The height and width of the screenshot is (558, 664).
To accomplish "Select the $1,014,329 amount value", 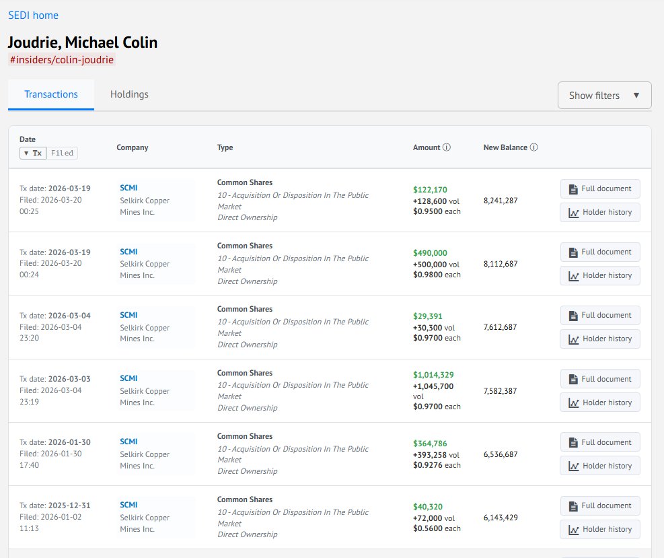I will tap(433, 374).
